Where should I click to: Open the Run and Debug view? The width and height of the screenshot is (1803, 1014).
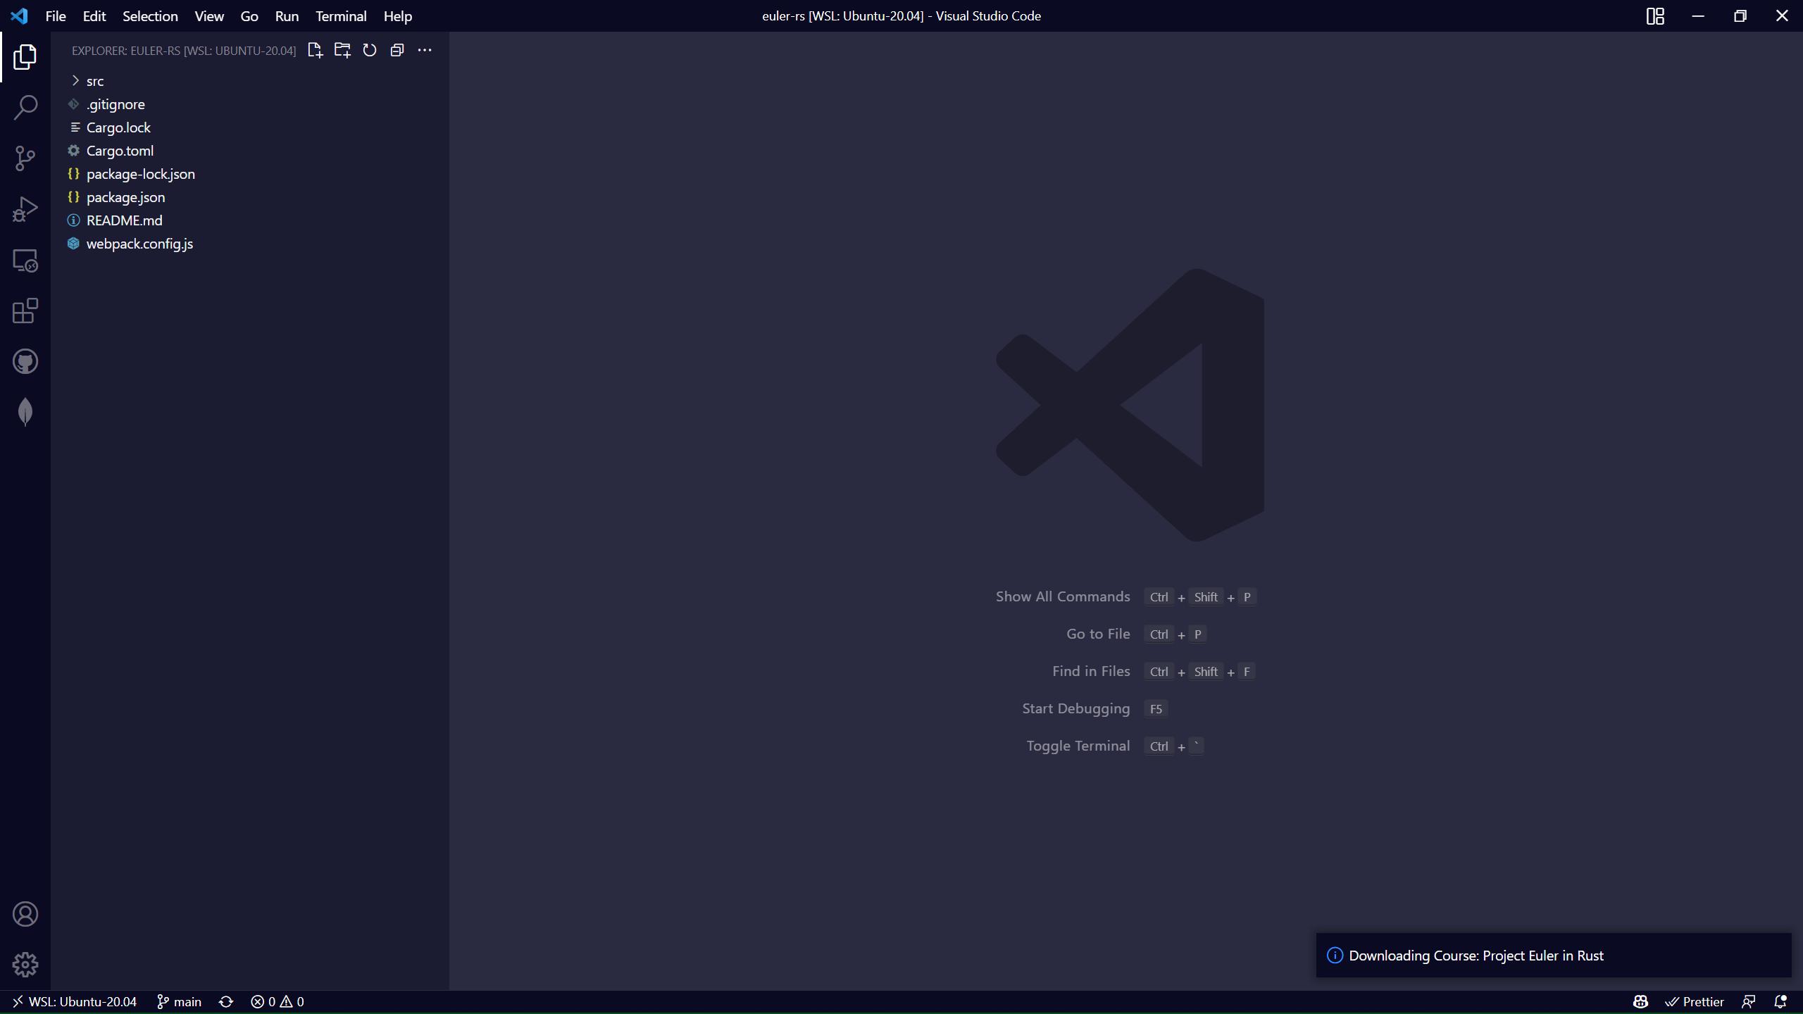pyautogui.click(x=25, y=209)
